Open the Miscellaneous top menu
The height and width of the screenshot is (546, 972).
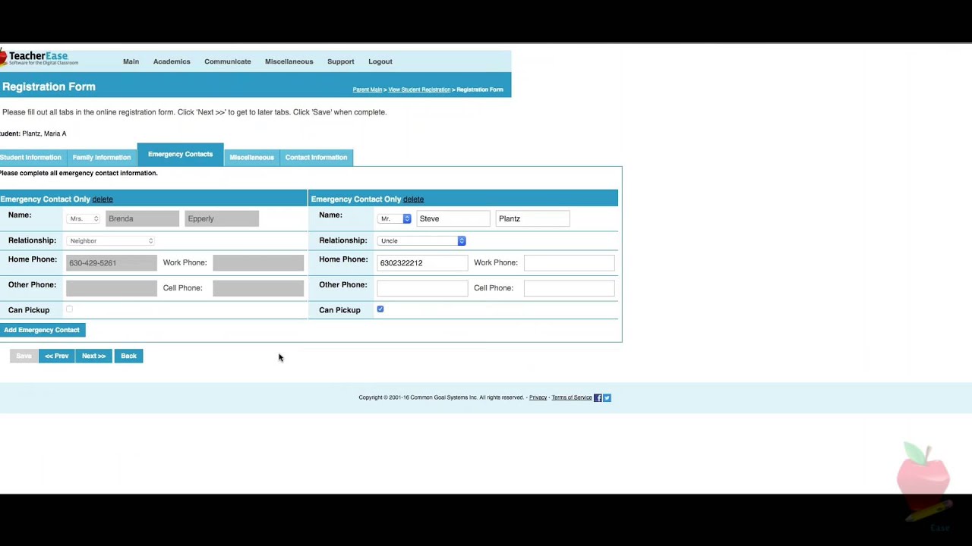[x=289, y=61]
